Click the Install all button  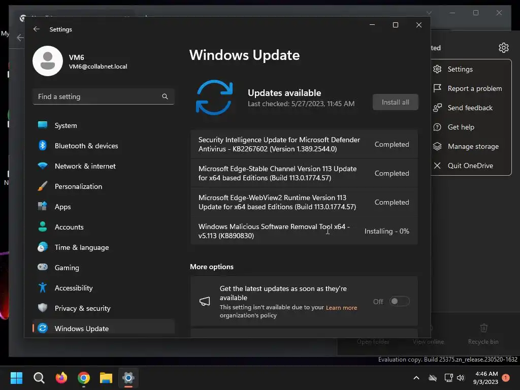[395, 102]
